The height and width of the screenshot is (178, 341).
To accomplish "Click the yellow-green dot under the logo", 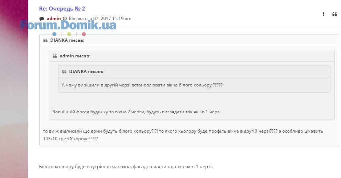I will (69, 34).
